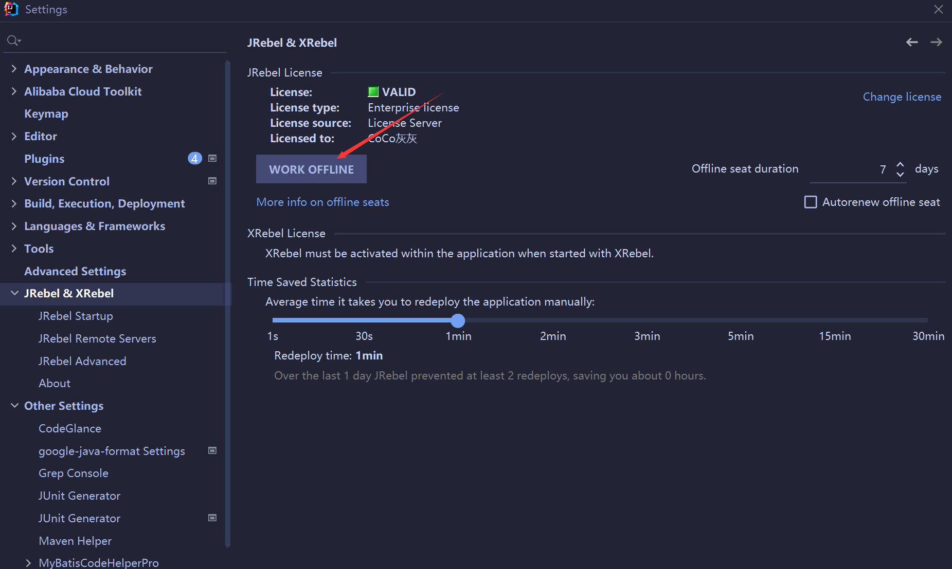The image size is (952, 569).
Task: Click the search magnifier icon in settings
Action: [13, 41]
